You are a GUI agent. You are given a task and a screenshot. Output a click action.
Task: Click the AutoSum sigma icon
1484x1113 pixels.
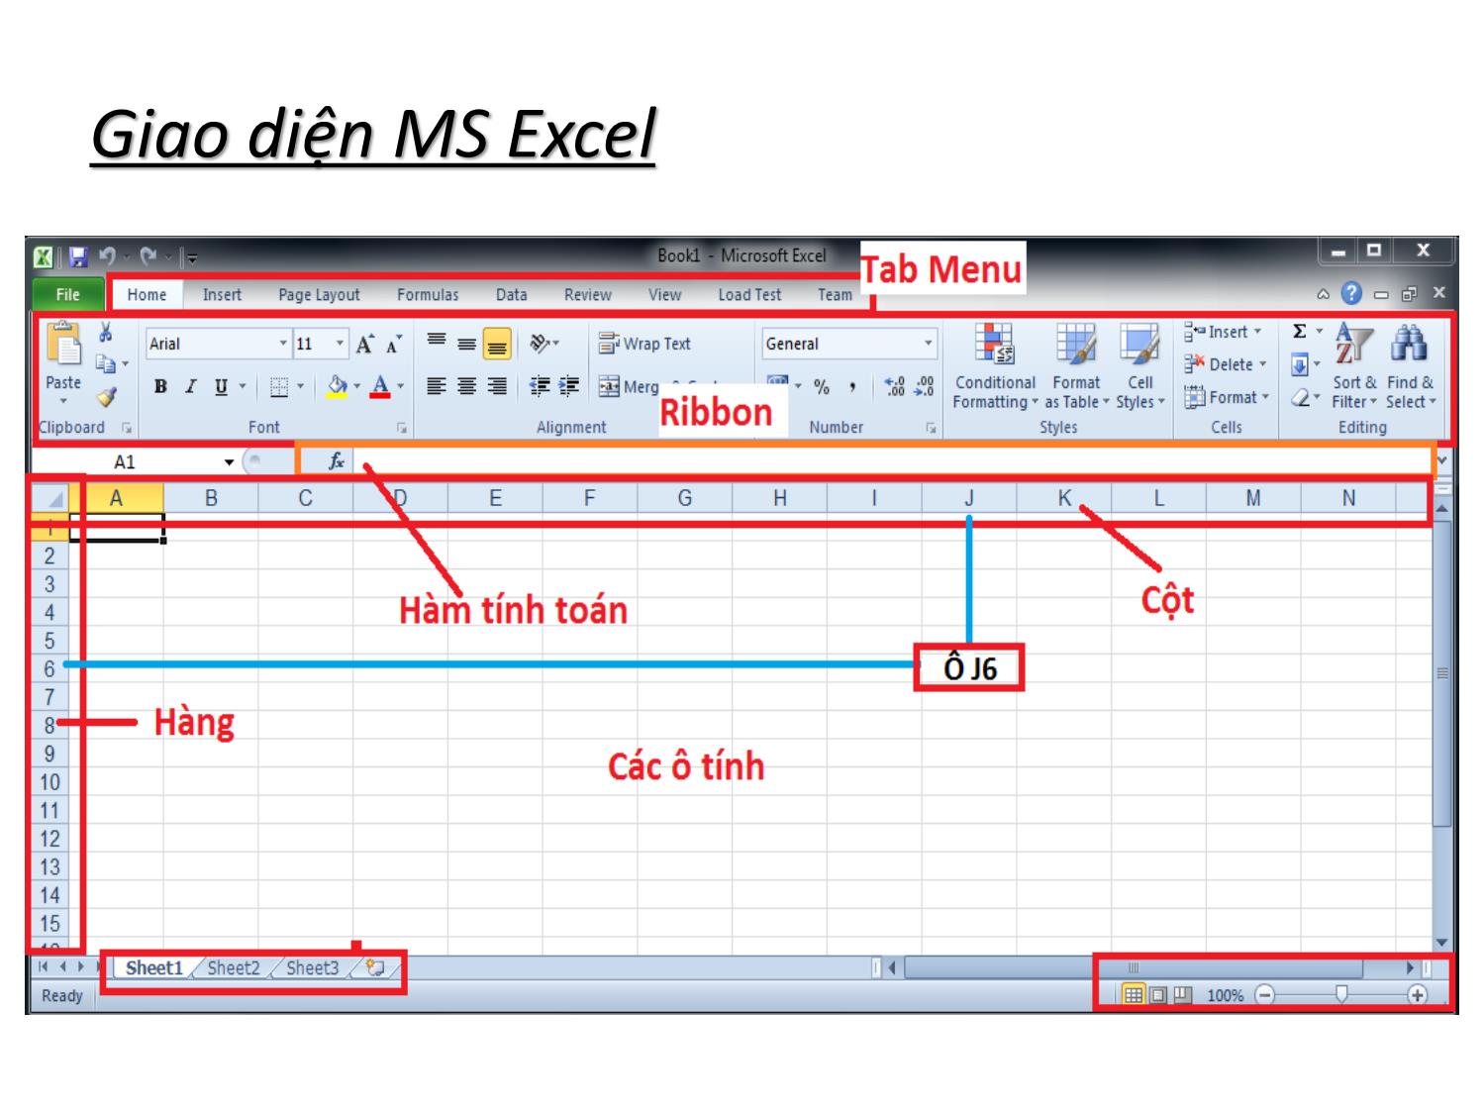pos(1300,332)
